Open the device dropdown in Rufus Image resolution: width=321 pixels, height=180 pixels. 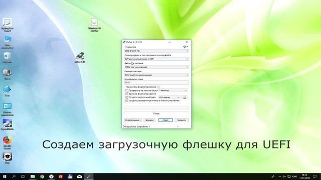(156, 51)
